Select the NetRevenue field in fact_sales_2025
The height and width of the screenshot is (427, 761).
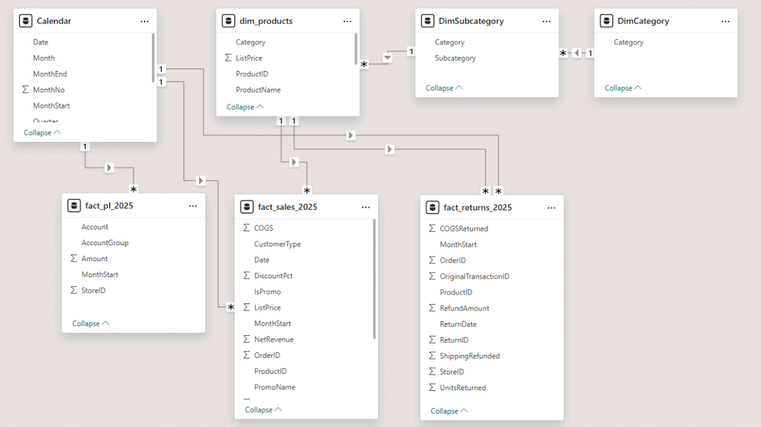click(x=273, y=340)
